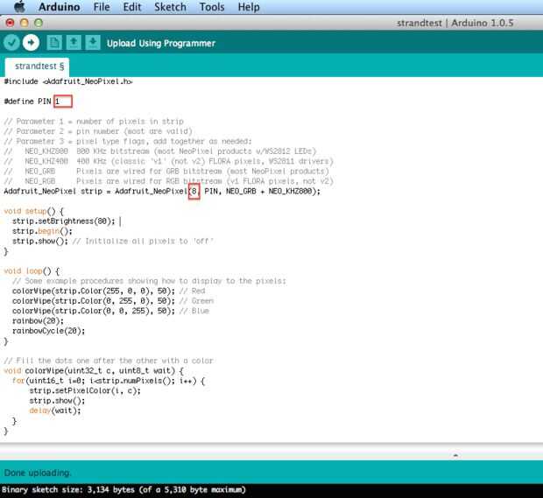Click the for loop line in colorWipe
Image resolution: width=543 pixels, height=498 pixels.
pos(109,381)
